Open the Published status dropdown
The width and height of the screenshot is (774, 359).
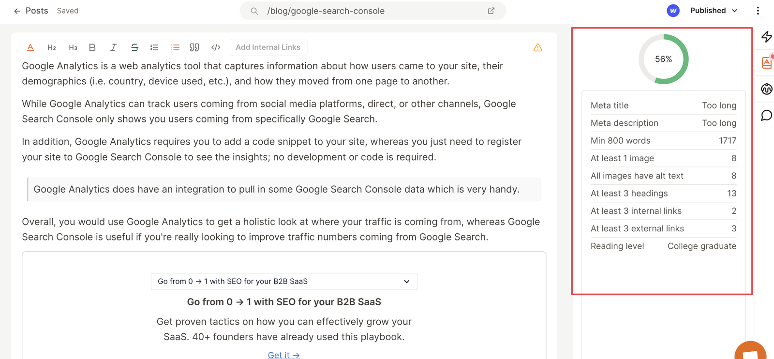click(x=714, y=11)
